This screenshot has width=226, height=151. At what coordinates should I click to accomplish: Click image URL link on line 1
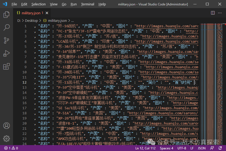pos(167,26)
